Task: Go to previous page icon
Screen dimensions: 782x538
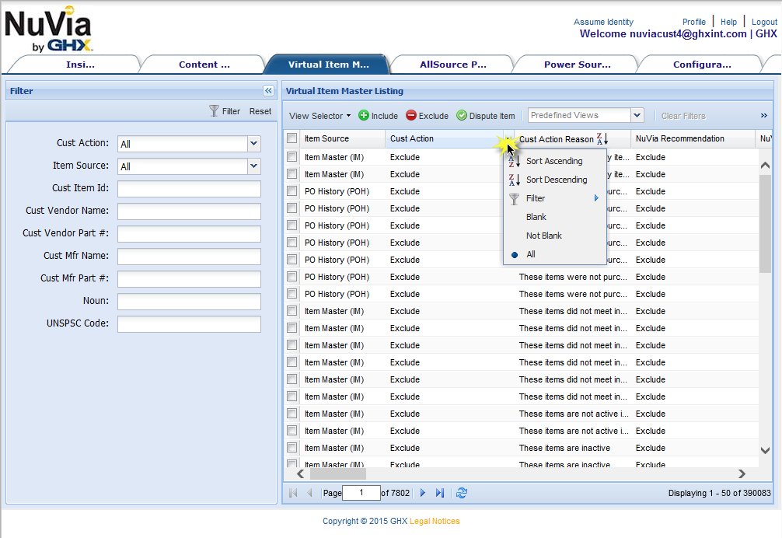Action: click(309, 493)
